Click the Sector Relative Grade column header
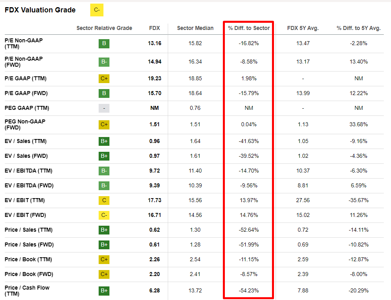The height and width of the screenshot is (300, 391). (104, 28)
